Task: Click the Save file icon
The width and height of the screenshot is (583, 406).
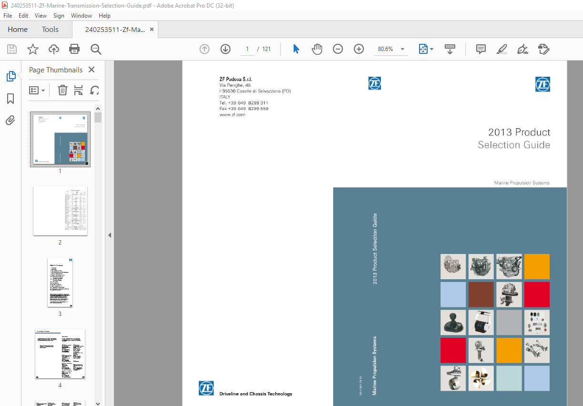Action: coord(12,49)
